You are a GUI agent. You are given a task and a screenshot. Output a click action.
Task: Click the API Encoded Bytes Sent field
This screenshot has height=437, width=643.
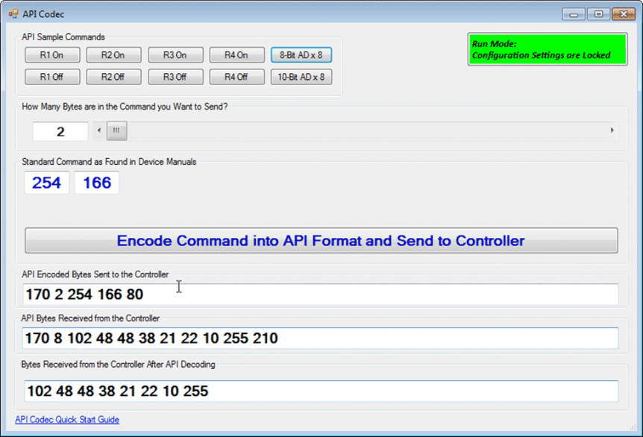click(x=320, y=294)
